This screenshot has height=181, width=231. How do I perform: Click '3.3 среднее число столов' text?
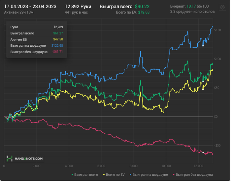(192, 11)
